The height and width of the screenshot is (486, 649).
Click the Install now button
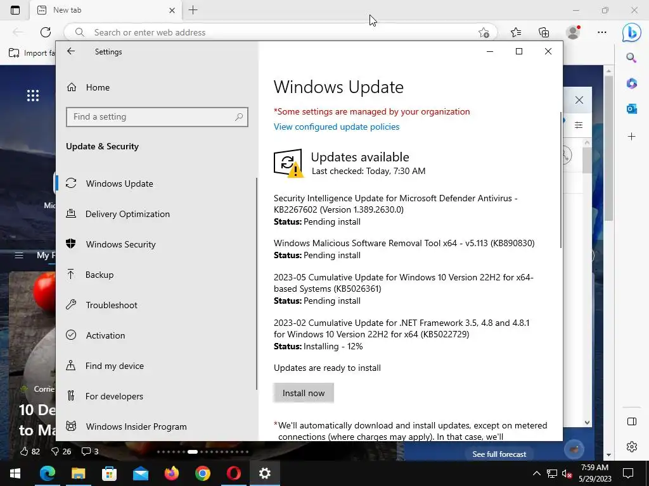pyautogui.click(x=304, y=393)
